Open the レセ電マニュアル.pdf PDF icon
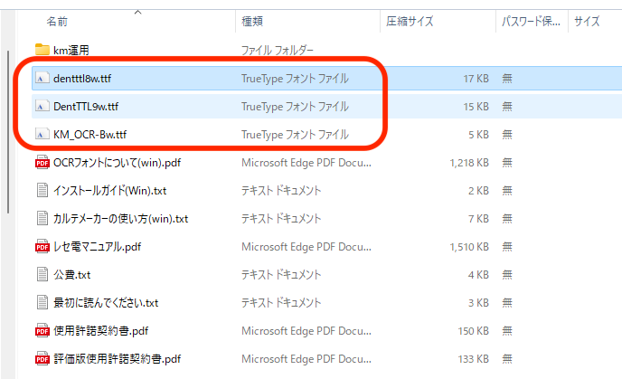This screenshot has height=379, width=622. (x=42, y=246)
